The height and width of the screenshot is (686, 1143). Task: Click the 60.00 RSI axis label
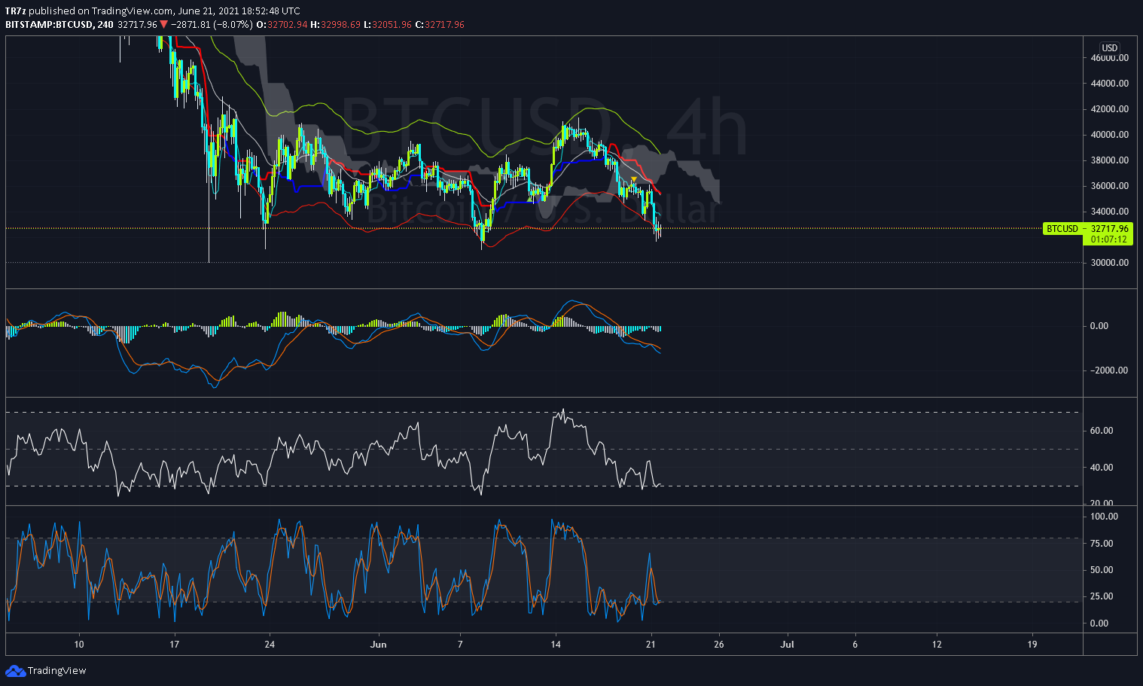[x=1102, y=431]
